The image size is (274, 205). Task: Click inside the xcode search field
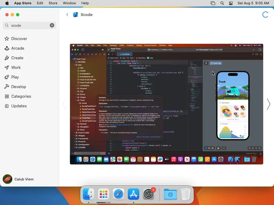[x=30, y=25]
